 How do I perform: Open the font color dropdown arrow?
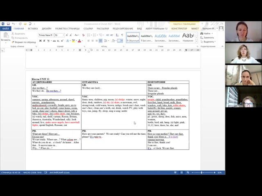(82, 41)
